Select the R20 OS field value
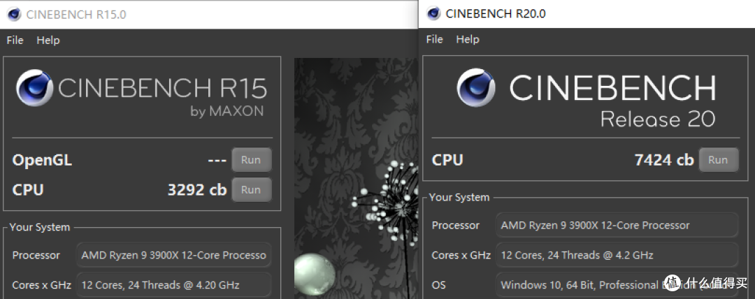755x299 pixels. coord(617,284)
